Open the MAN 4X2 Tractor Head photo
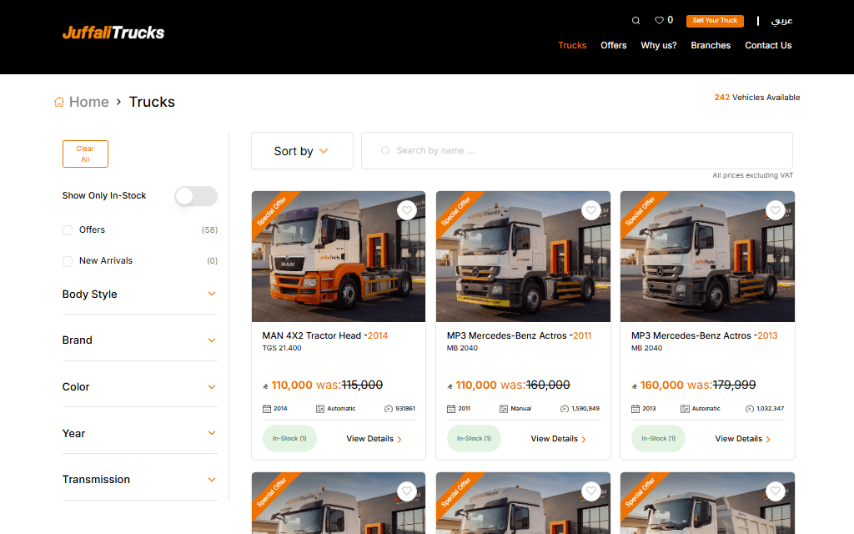Image resolution: width=854 pixels, height=534 pixels. (x=339, y=257)
